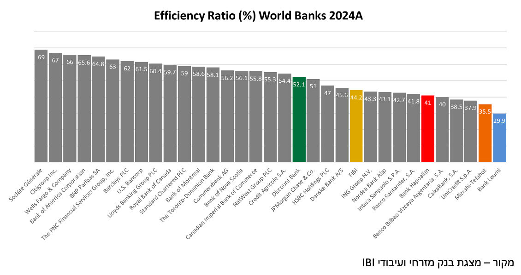Image resolution: width=521 pixels, height=275 pixels.
Task: Click the value label 35.5
Action: (485, 112)
